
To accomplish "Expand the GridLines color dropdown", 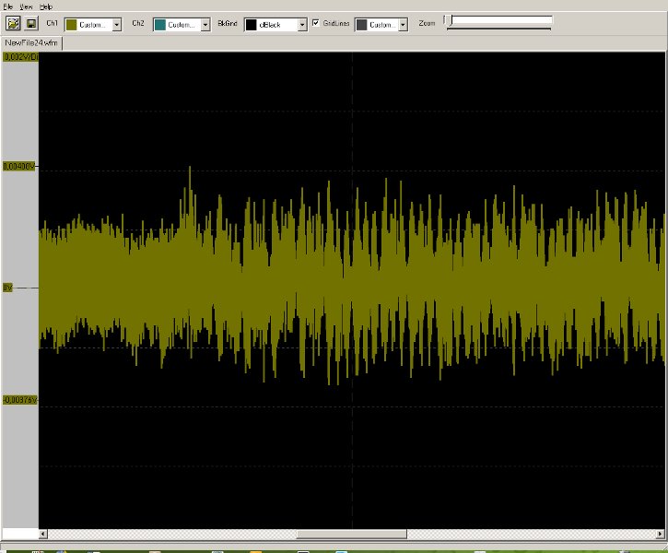I will point(403,25).
